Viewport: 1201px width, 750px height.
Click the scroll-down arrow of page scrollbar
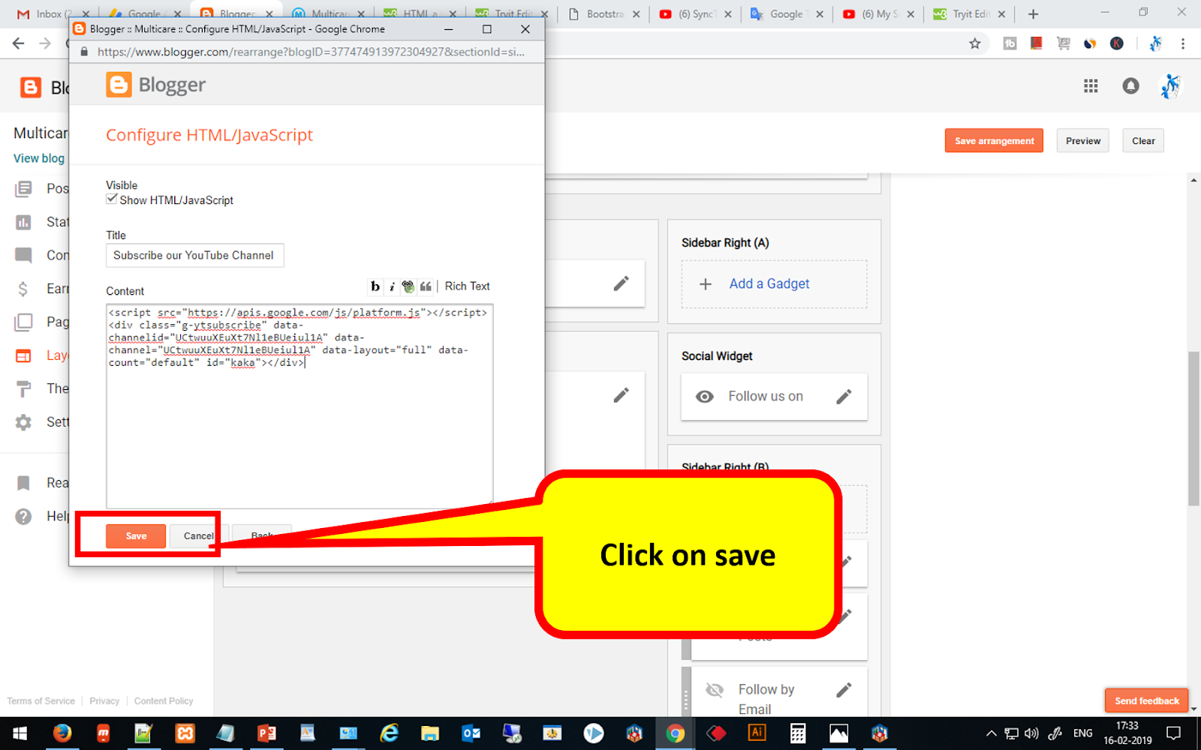(x=1193, y=709)
